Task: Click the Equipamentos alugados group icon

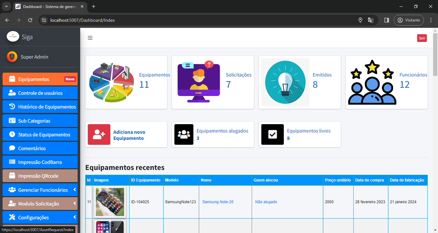Action: click(x=184, y=135)
